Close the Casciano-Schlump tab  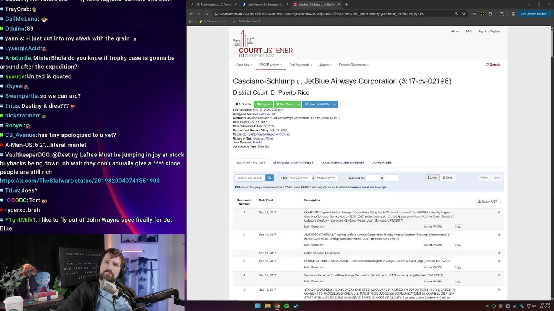point(339,4)
